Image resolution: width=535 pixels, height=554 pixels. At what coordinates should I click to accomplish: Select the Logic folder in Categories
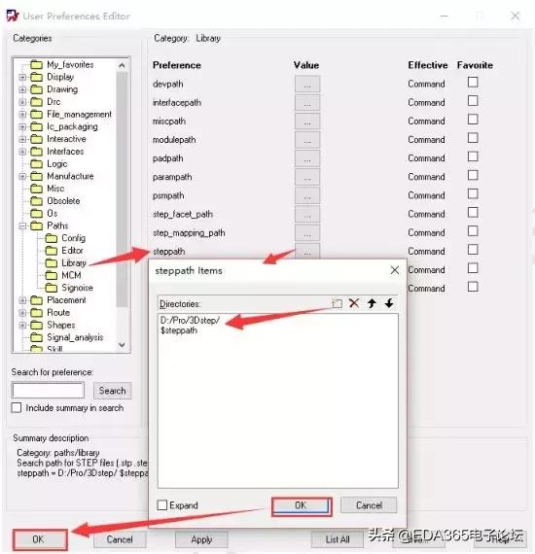point(49,164)
